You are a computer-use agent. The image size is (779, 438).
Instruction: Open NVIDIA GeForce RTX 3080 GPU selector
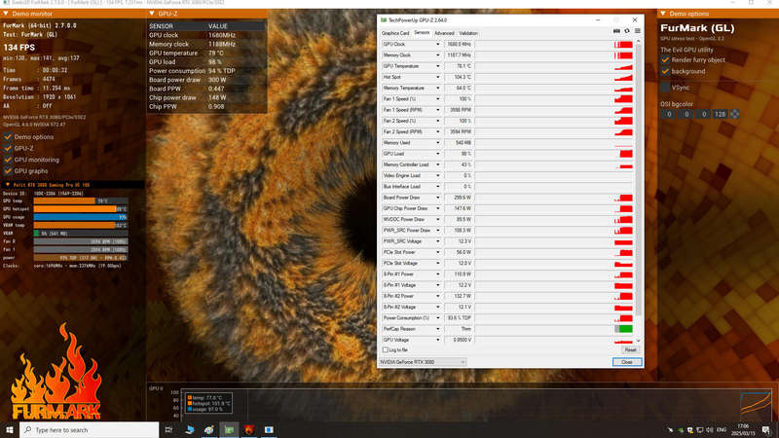coord(423,362)
